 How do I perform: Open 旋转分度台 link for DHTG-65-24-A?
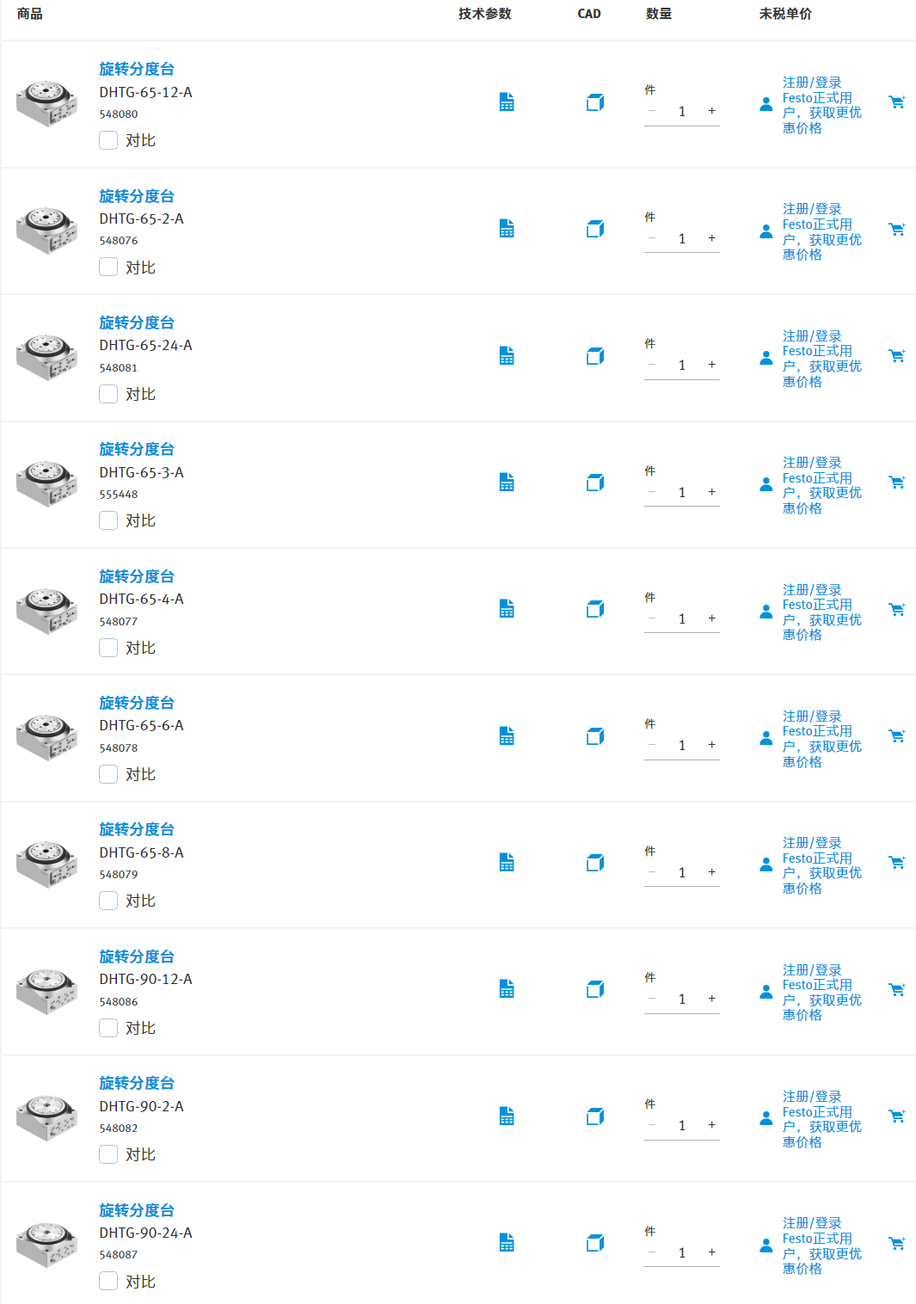coord(137,323)
